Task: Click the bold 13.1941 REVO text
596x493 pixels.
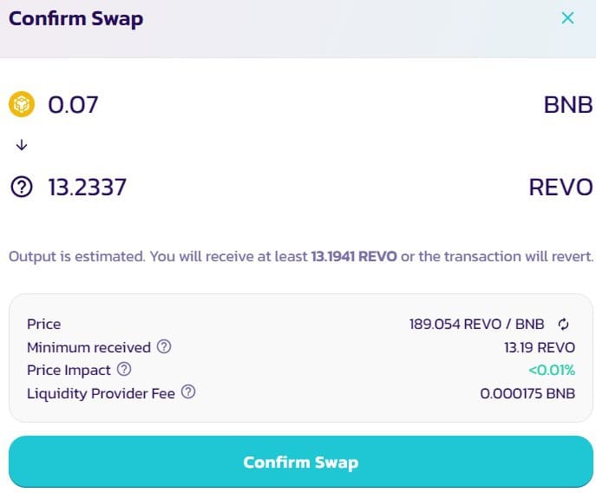Action: (x=354, y=256)
